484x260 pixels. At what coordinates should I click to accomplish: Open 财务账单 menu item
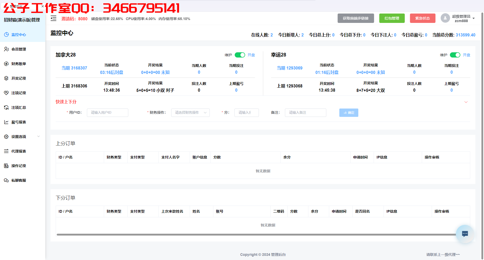coord(23,64)
